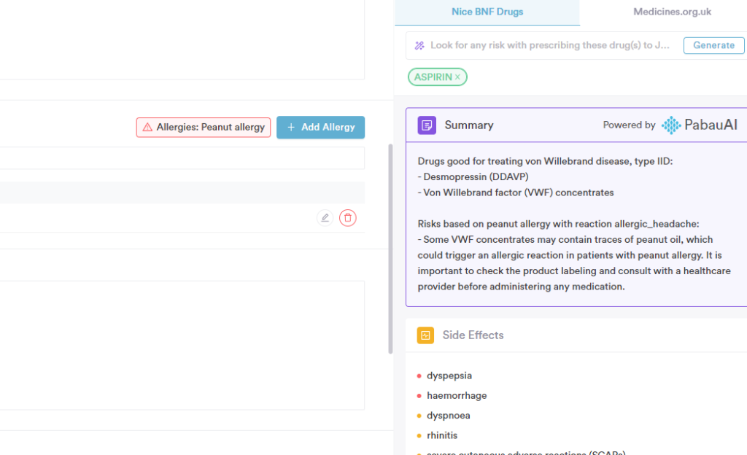747x455 pixels.
Task: Delete the allergy using the red trash icon
Action: (348, 217)
